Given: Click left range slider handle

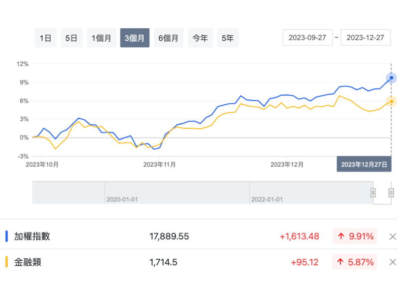Looking at the screenshot, I should (x=373, y=193).
